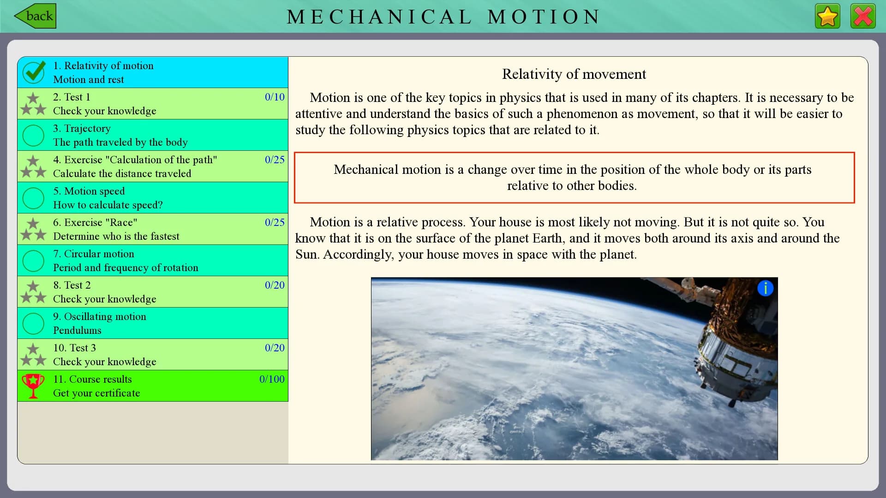886x498 pixels.
Task: Click the empty circle beside Trajectory
Action: click(x=34, y=135)
